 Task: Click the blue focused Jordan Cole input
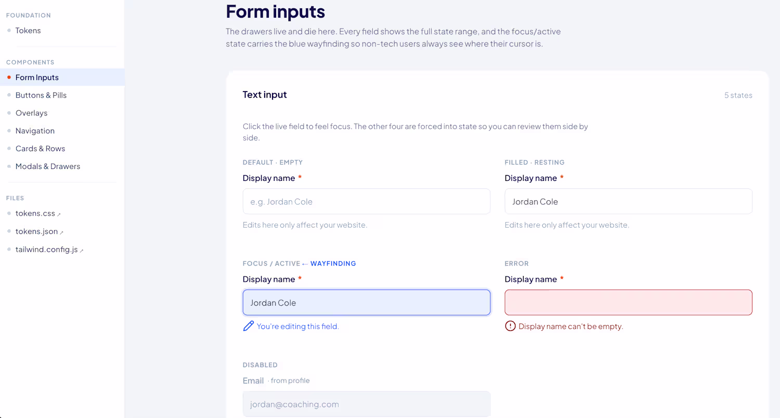pyautogui.click(x=367, y=303)
